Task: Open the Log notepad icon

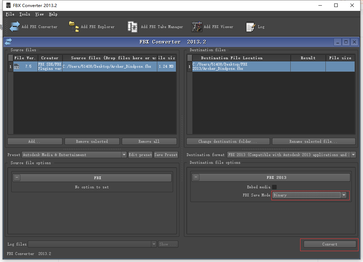Action: click(x=251, y=27)
